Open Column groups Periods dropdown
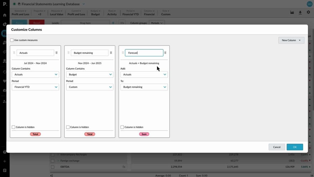The height and width of the screenshot is (177, 314). point(157,23)
